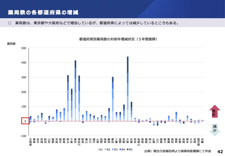Click the x-axis label 秋田

[45, 141]
